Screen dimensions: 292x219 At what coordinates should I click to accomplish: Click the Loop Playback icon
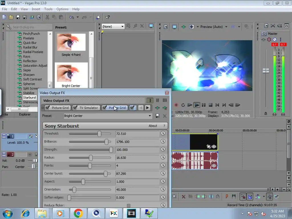[x=183, y=105]
